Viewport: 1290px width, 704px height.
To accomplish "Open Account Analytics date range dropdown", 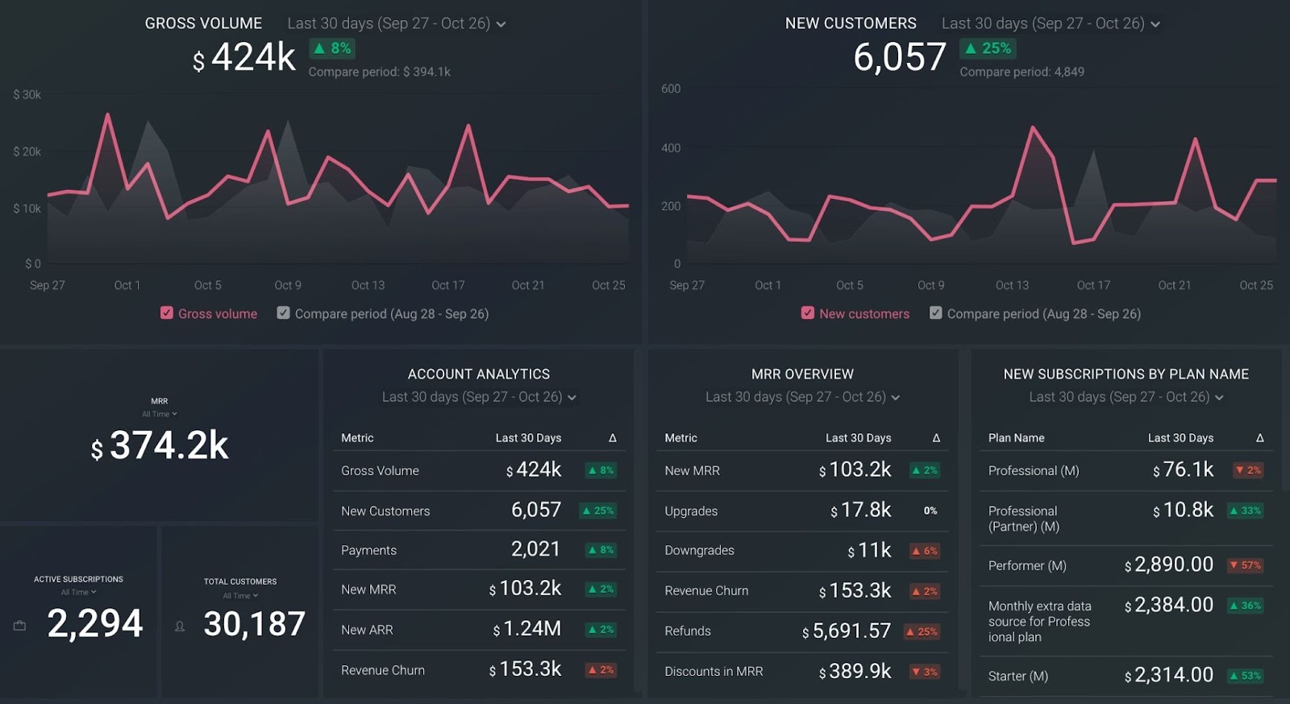I will click(479, 397).
